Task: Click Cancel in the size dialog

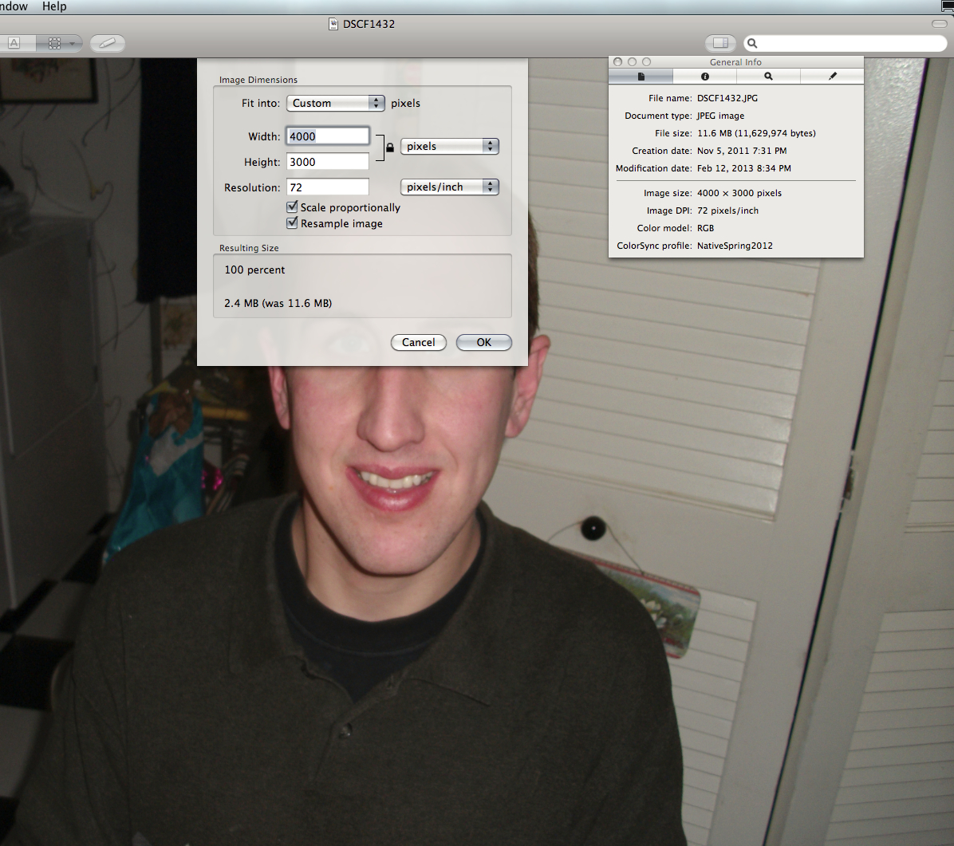Action: point(419,342)
